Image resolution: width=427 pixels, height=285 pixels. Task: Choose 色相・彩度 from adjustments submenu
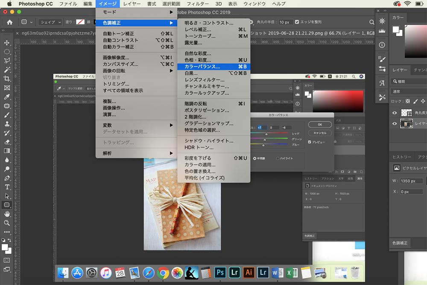(214, 60)
